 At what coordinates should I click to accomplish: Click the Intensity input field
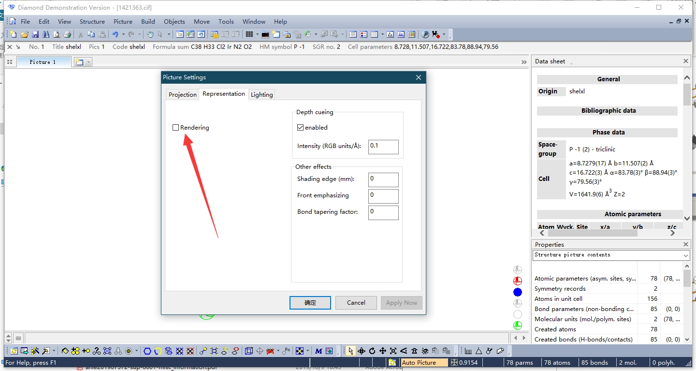click(x=383, y=147)
